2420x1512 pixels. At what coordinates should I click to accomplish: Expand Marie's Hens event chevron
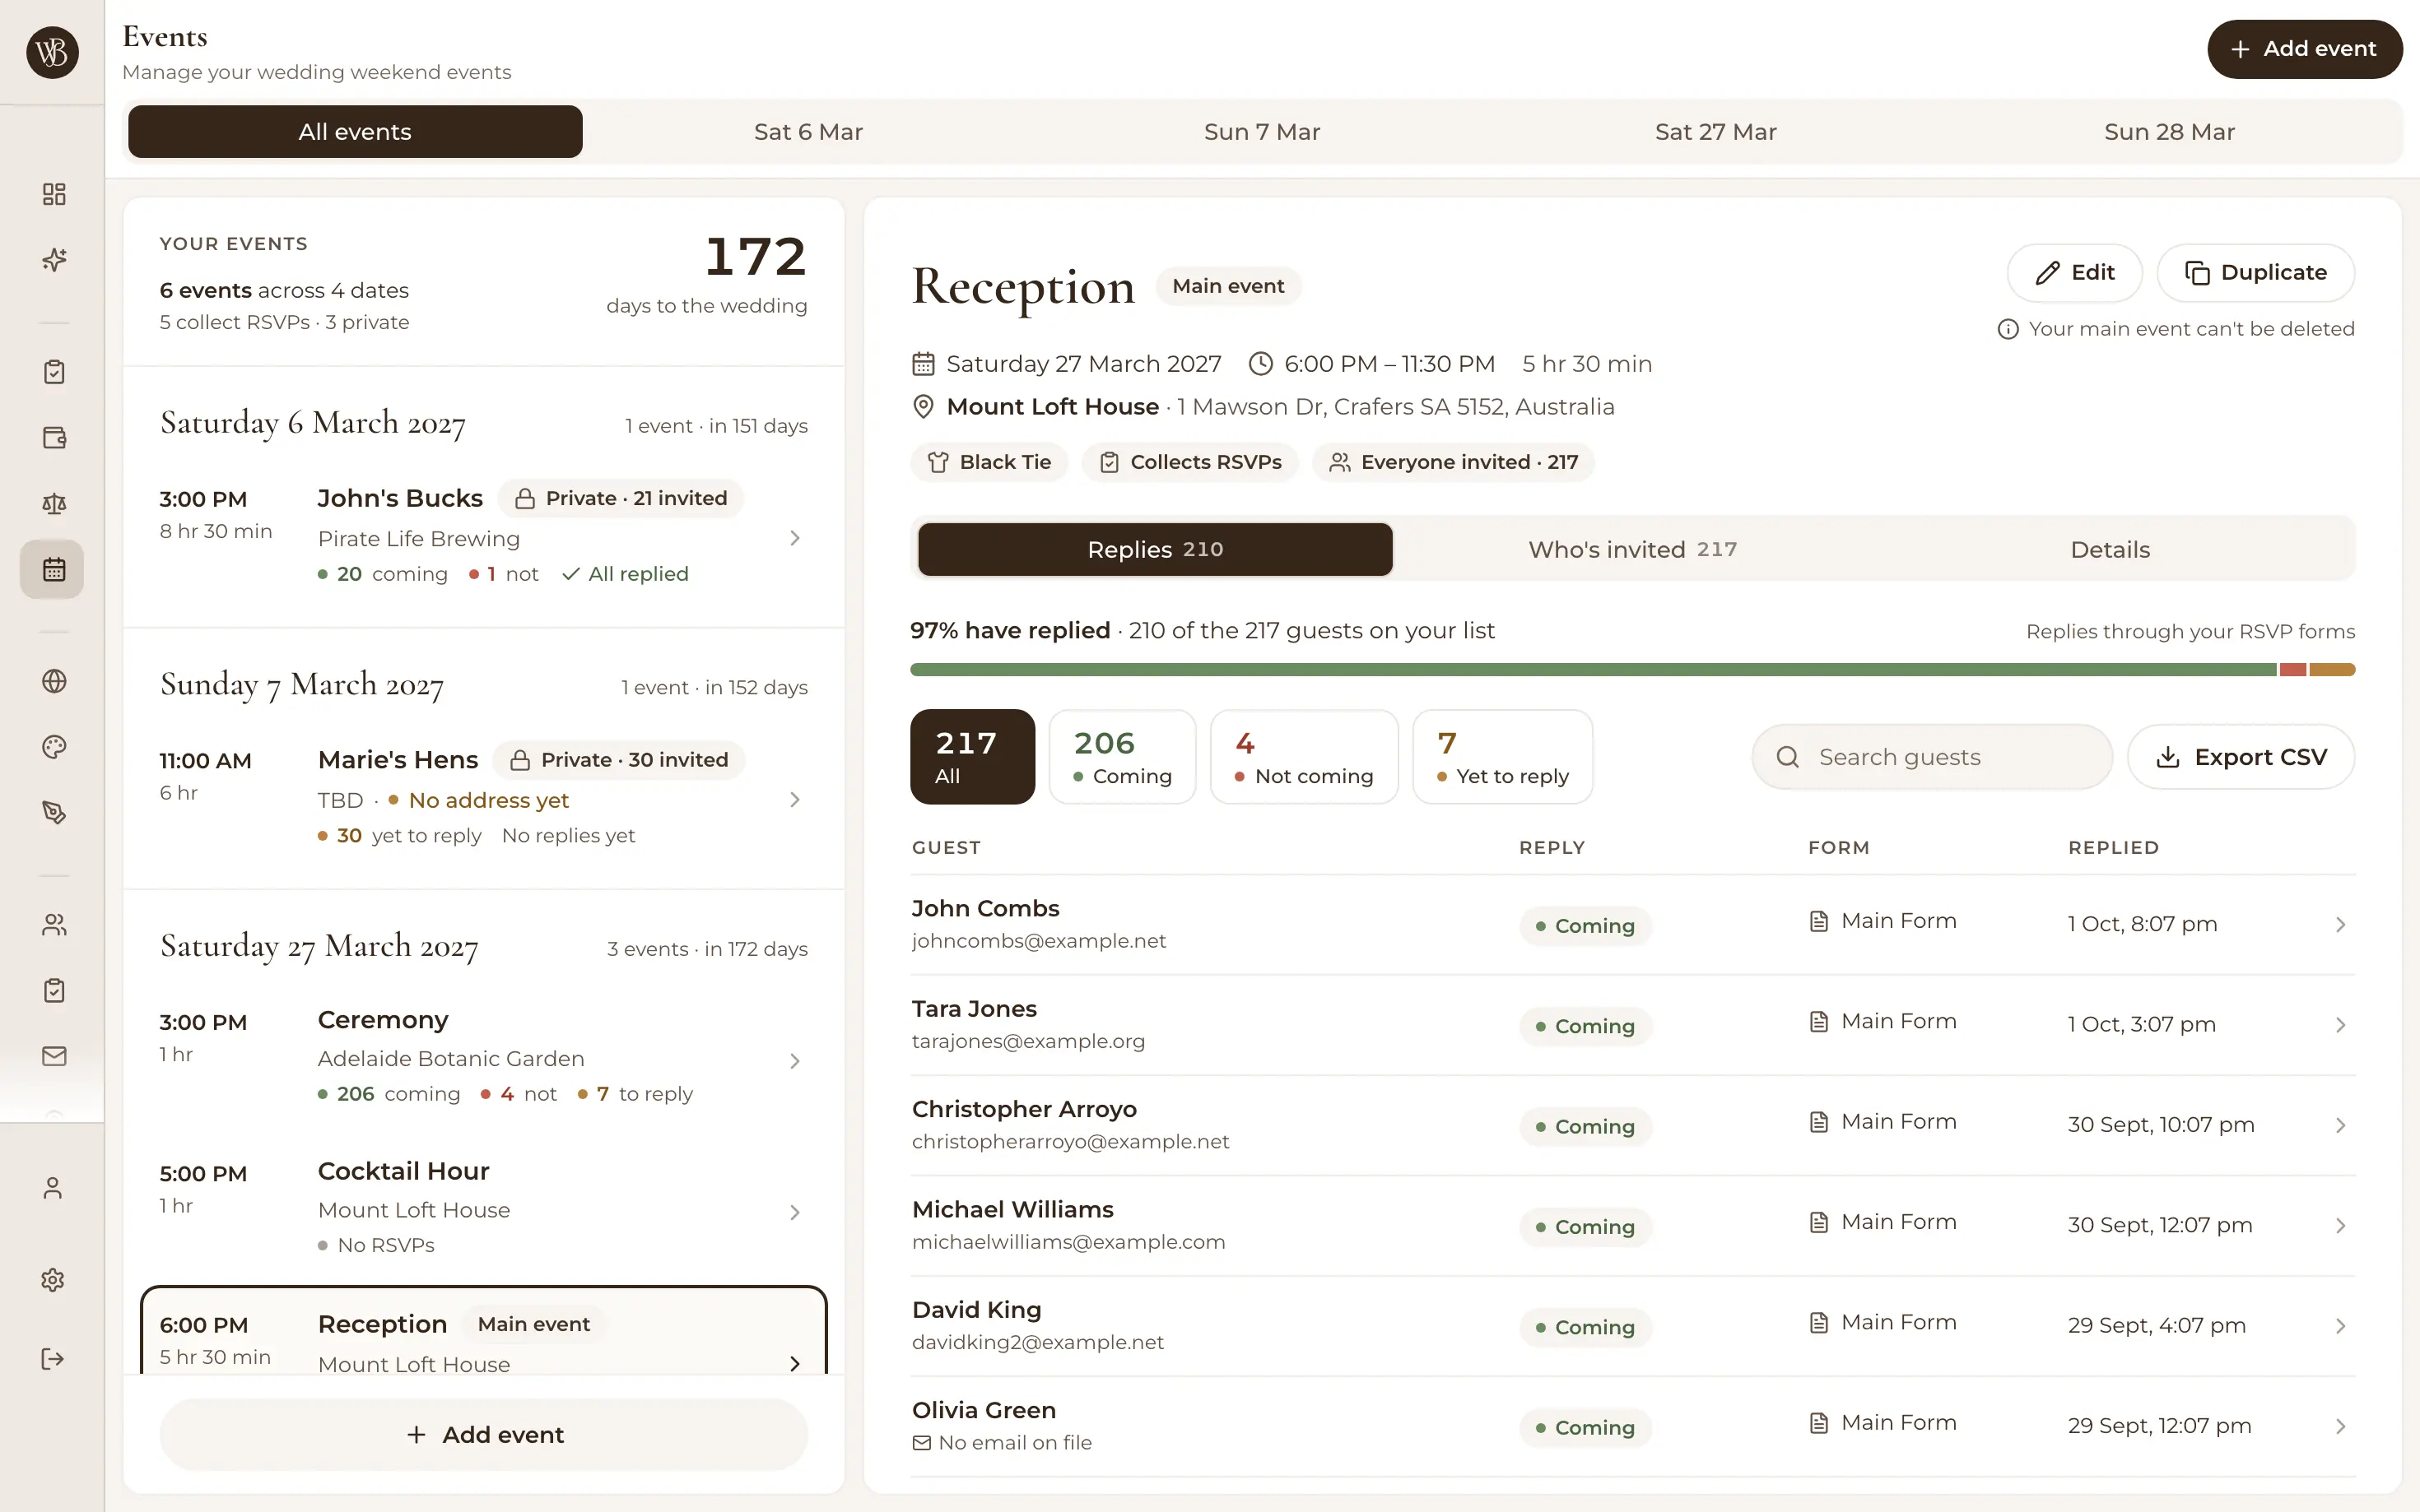(794, 800)
